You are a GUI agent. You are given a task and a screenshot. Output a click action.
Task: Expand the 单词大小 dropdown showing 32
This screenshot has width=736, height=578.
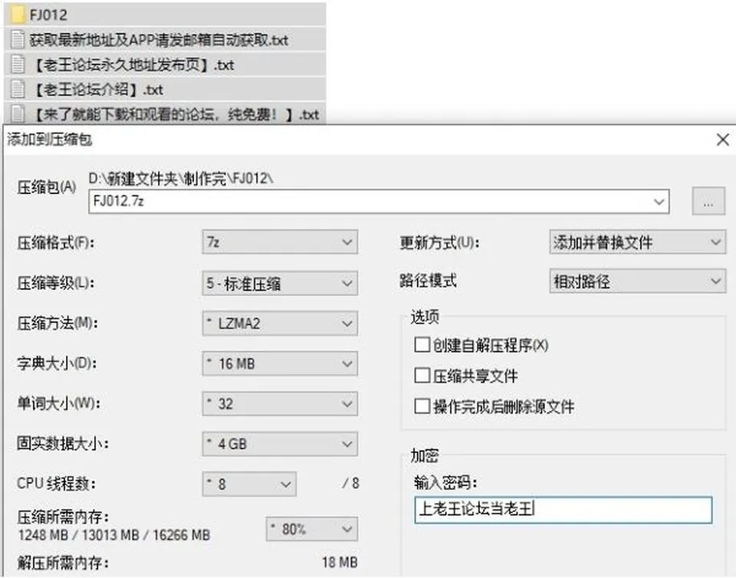coord(280,404)
